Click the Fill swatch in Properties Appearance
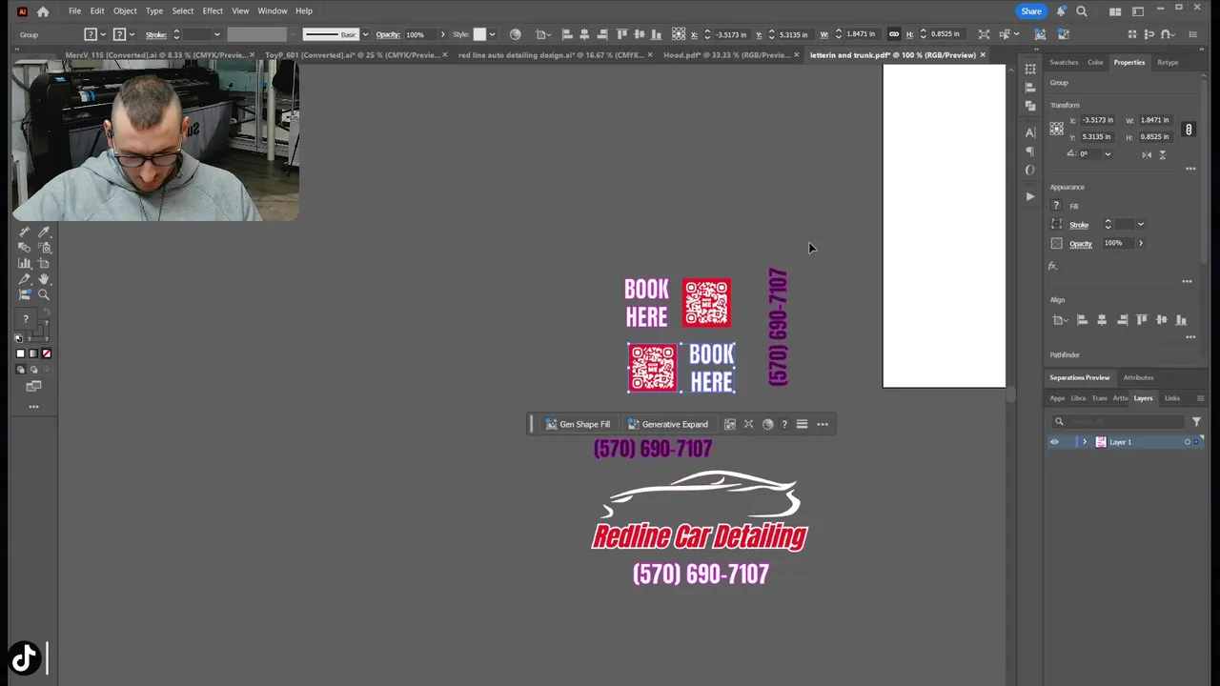Image resolution: width=1220 pixels, height=686 pixels. coord(1056,206)
